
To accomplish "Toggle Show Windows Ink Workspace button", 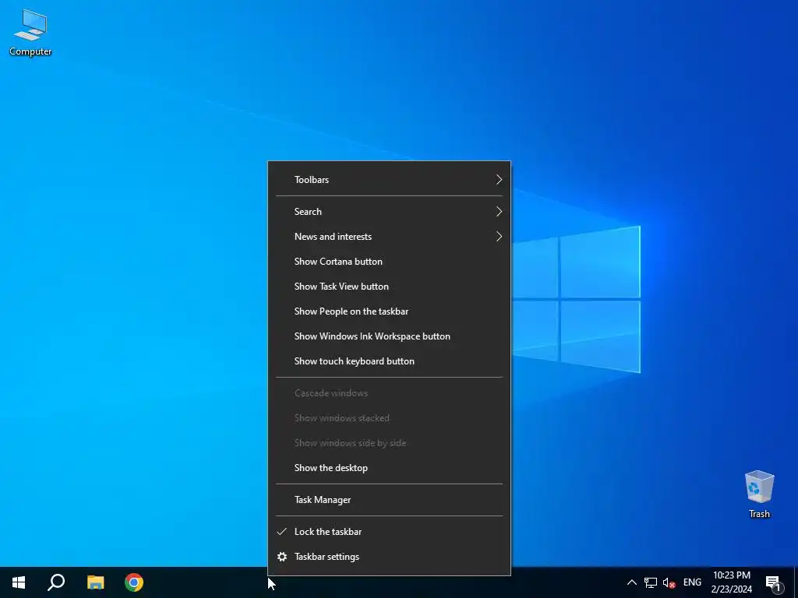I will pos(390,336).
